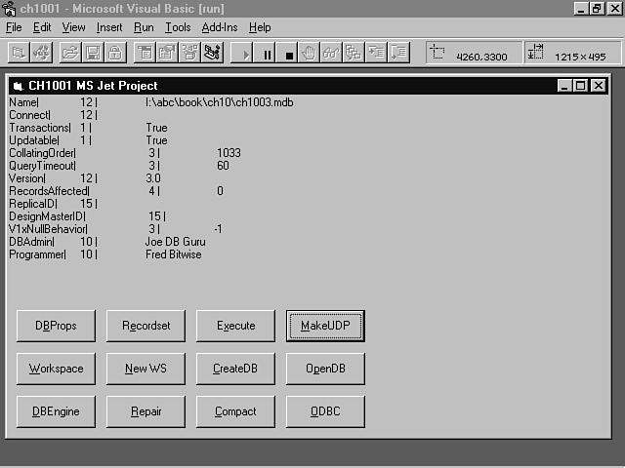
Task: Toggle breakpoint with the hand icon
Action: tap(310, 53)
